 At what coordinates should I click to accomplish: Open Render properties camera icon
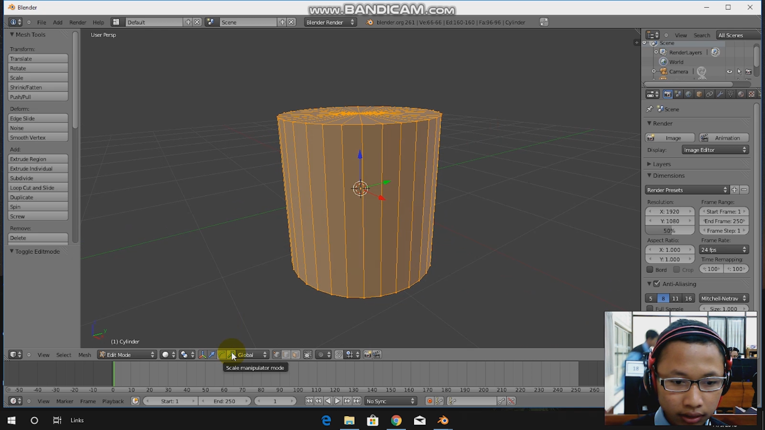click(667, 94)
